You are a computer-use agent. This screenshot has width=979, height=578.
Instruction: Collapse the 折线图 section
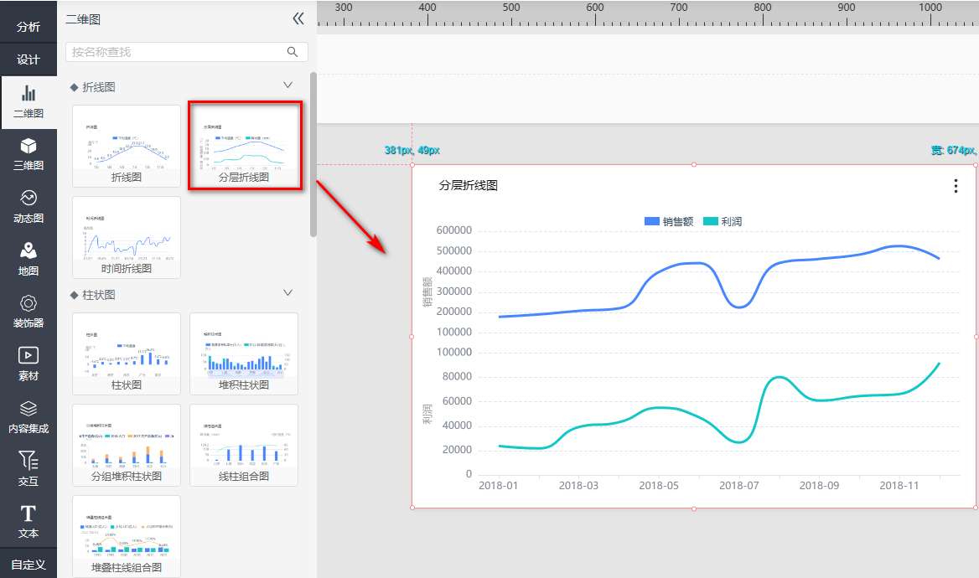288,85
